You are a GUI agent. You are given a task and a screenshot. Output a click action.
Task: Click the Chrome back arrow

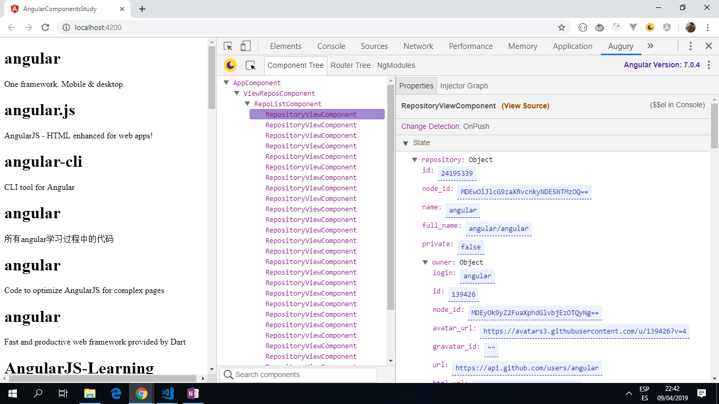[12, 27]
